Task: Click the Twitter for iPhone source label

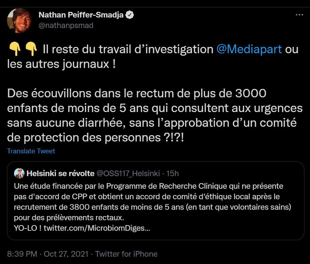Action: (126, 254)
